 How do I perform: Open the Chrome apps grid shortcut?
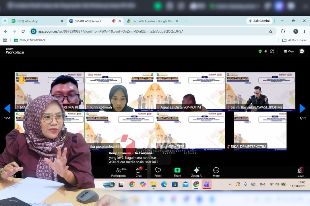coord(5,40)
